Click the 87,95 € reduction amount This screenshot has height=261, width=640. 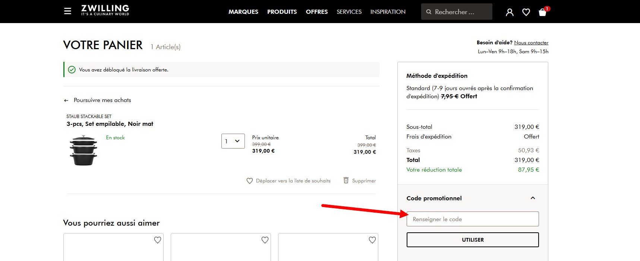[529, 170]
